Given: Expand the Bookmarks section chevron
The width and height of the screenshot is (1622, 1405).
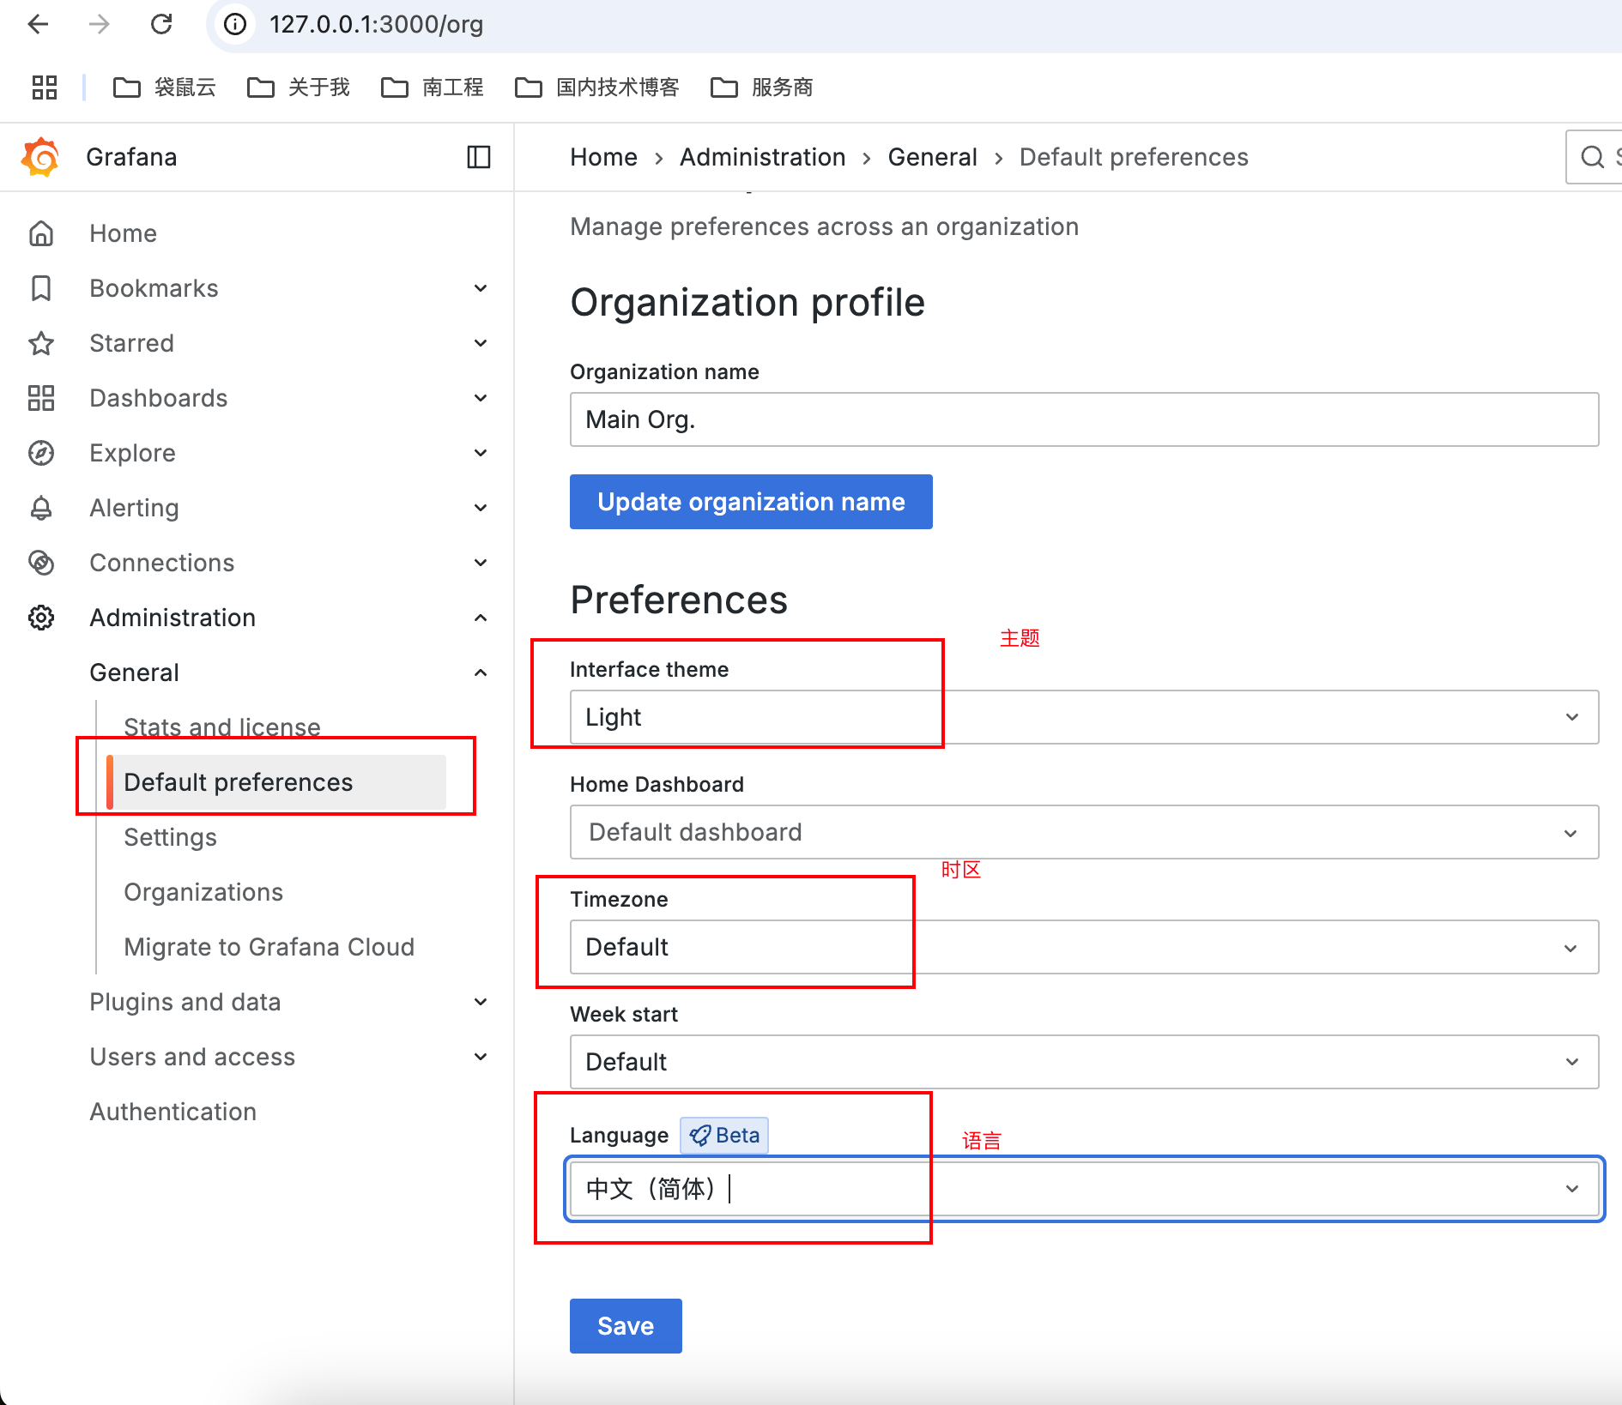Looking at the screenshot, I should tap(481, 288).
